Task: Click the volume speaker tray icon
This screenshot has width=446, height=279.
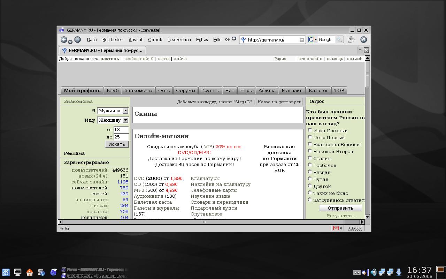Action: [374, 272]
